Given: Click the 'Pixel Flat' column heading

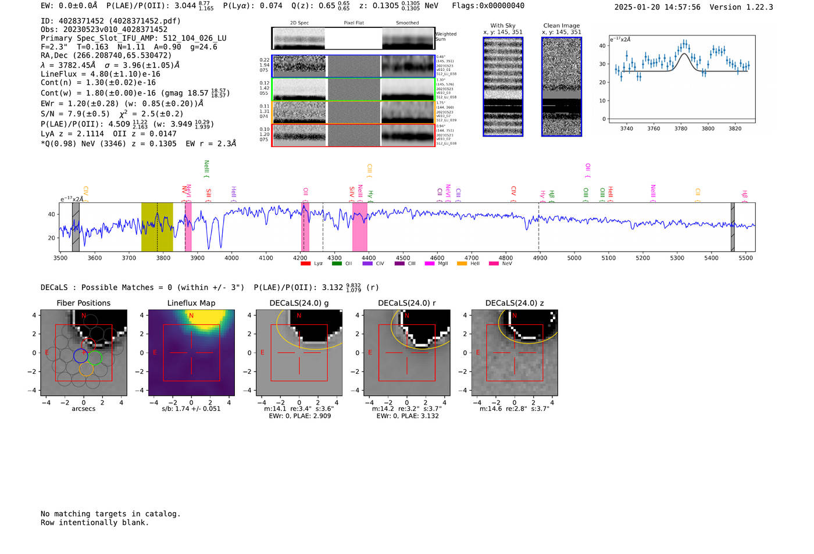Looking at the screenshot, I should coord(354,23).
